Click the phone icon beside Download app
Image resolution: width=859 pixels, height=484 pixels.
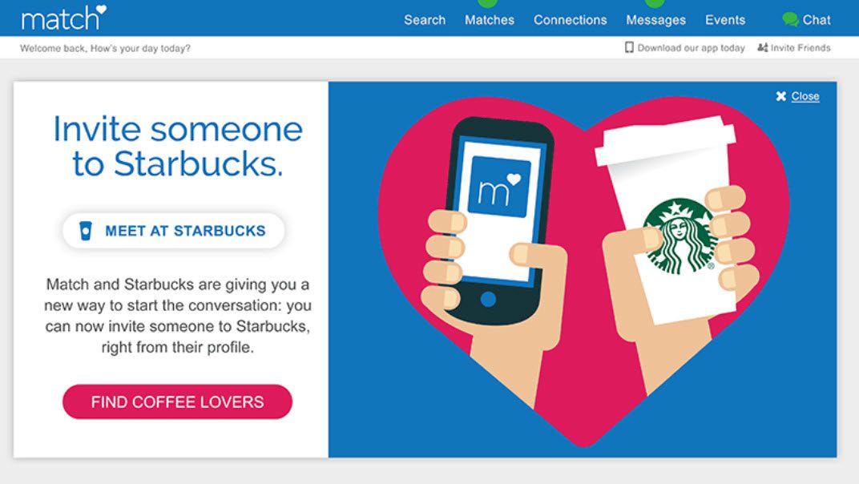tap(629, 48)
